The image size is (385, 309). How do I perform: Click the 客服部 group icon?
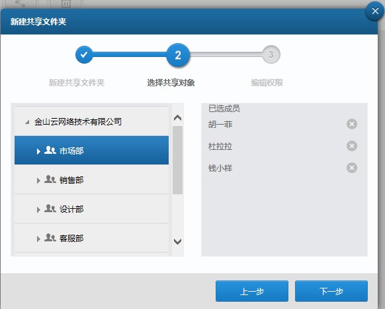pyautogui.click(x=50, y=237)
